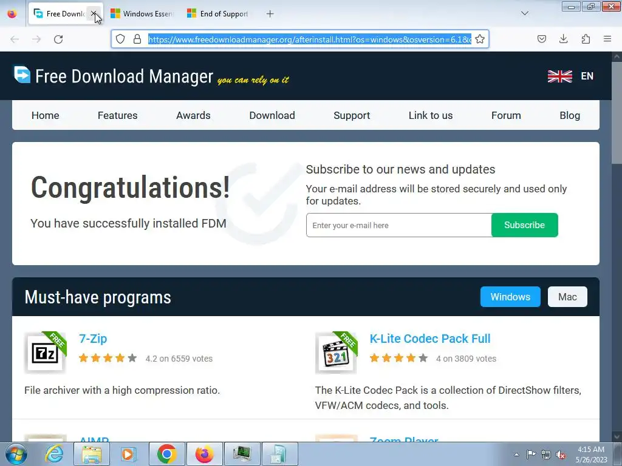Switch to the End of Support tab
This screenshot has width=622, height=466.
tap(218, 14)
